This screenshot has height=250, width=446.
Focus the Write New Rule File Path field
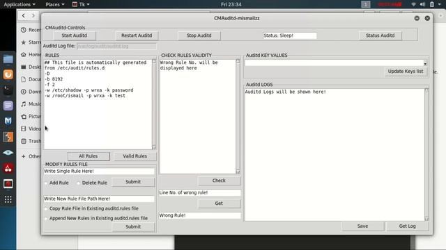[99, 199]
